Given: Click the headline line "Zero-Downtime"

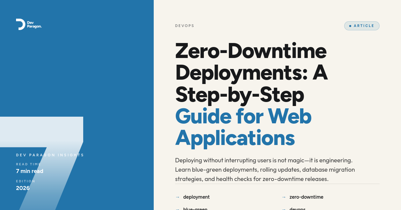Looking at the screenshot, I should [x=251, y=51].
